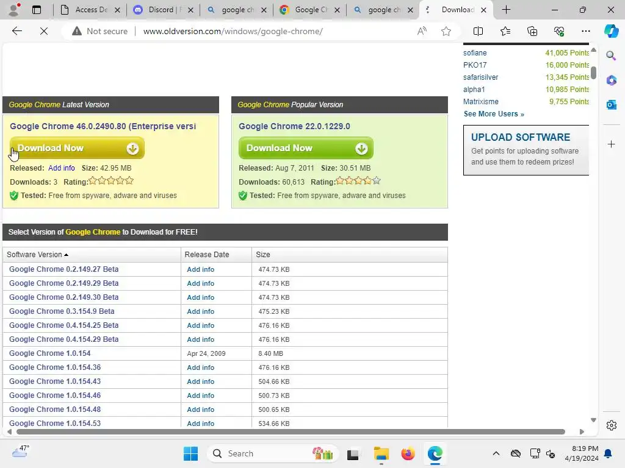Click See More Users link

point(494,114)
